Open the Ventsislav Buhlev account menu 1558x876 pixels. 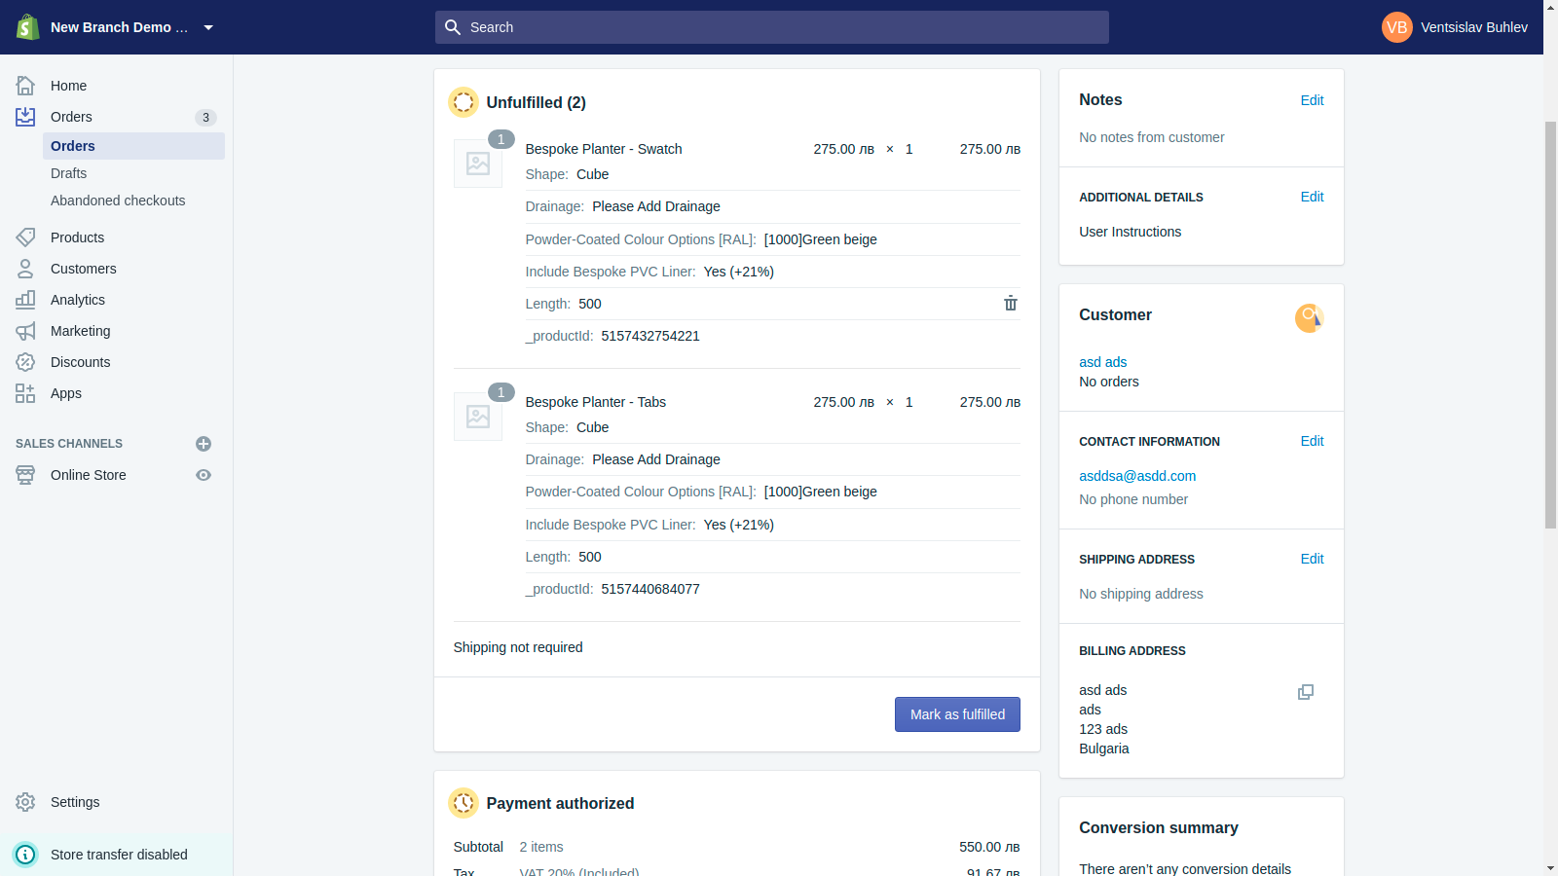1455,27
